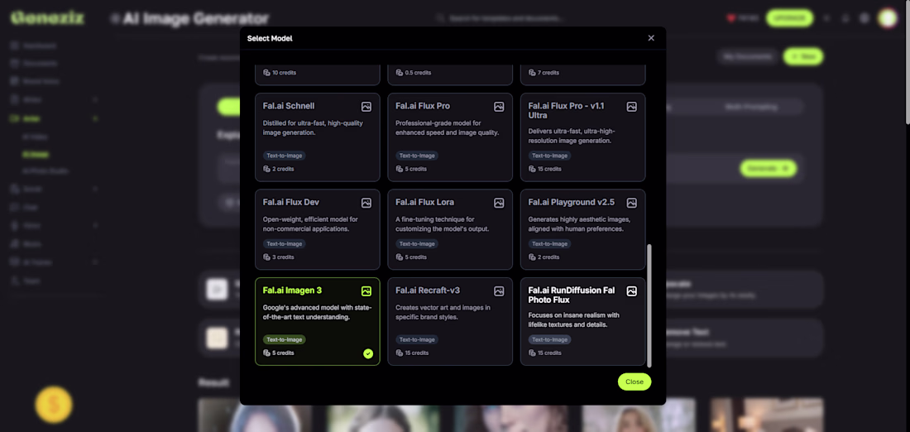Click the green selected checkmark on Imagen 3
The height and width of the screenshot is (432, 910).
tap(368, 353)
